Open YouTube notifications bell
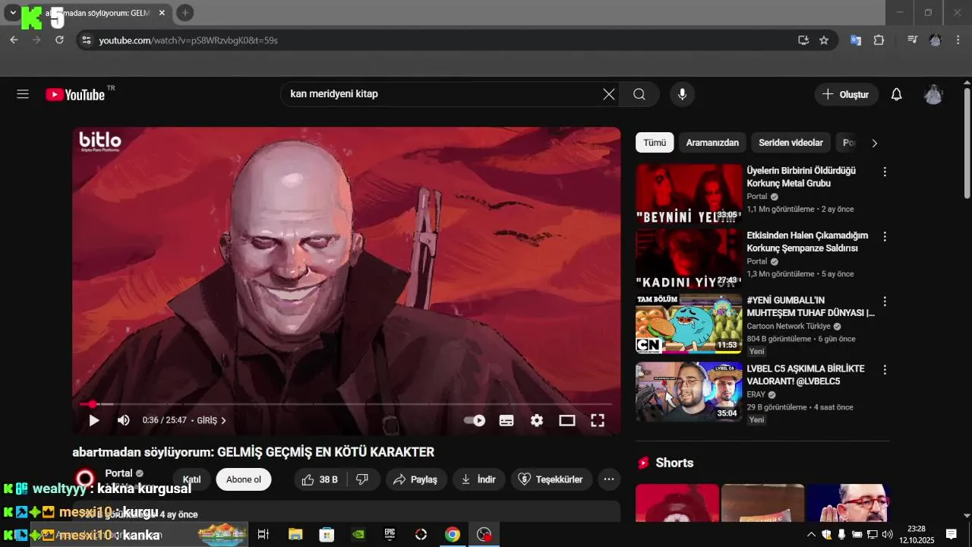 (897, 94)
